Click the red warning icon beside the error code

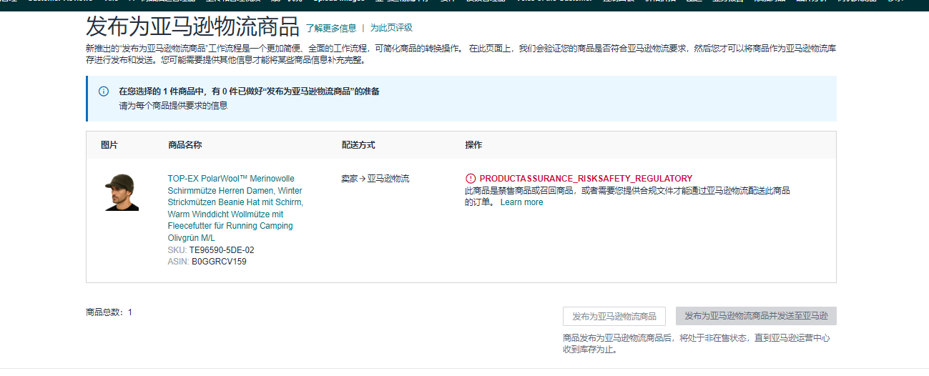point(470,179)
